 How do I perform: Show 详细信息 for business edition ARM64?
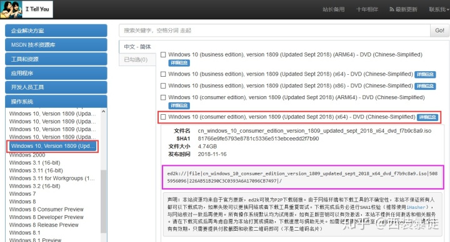179,63
